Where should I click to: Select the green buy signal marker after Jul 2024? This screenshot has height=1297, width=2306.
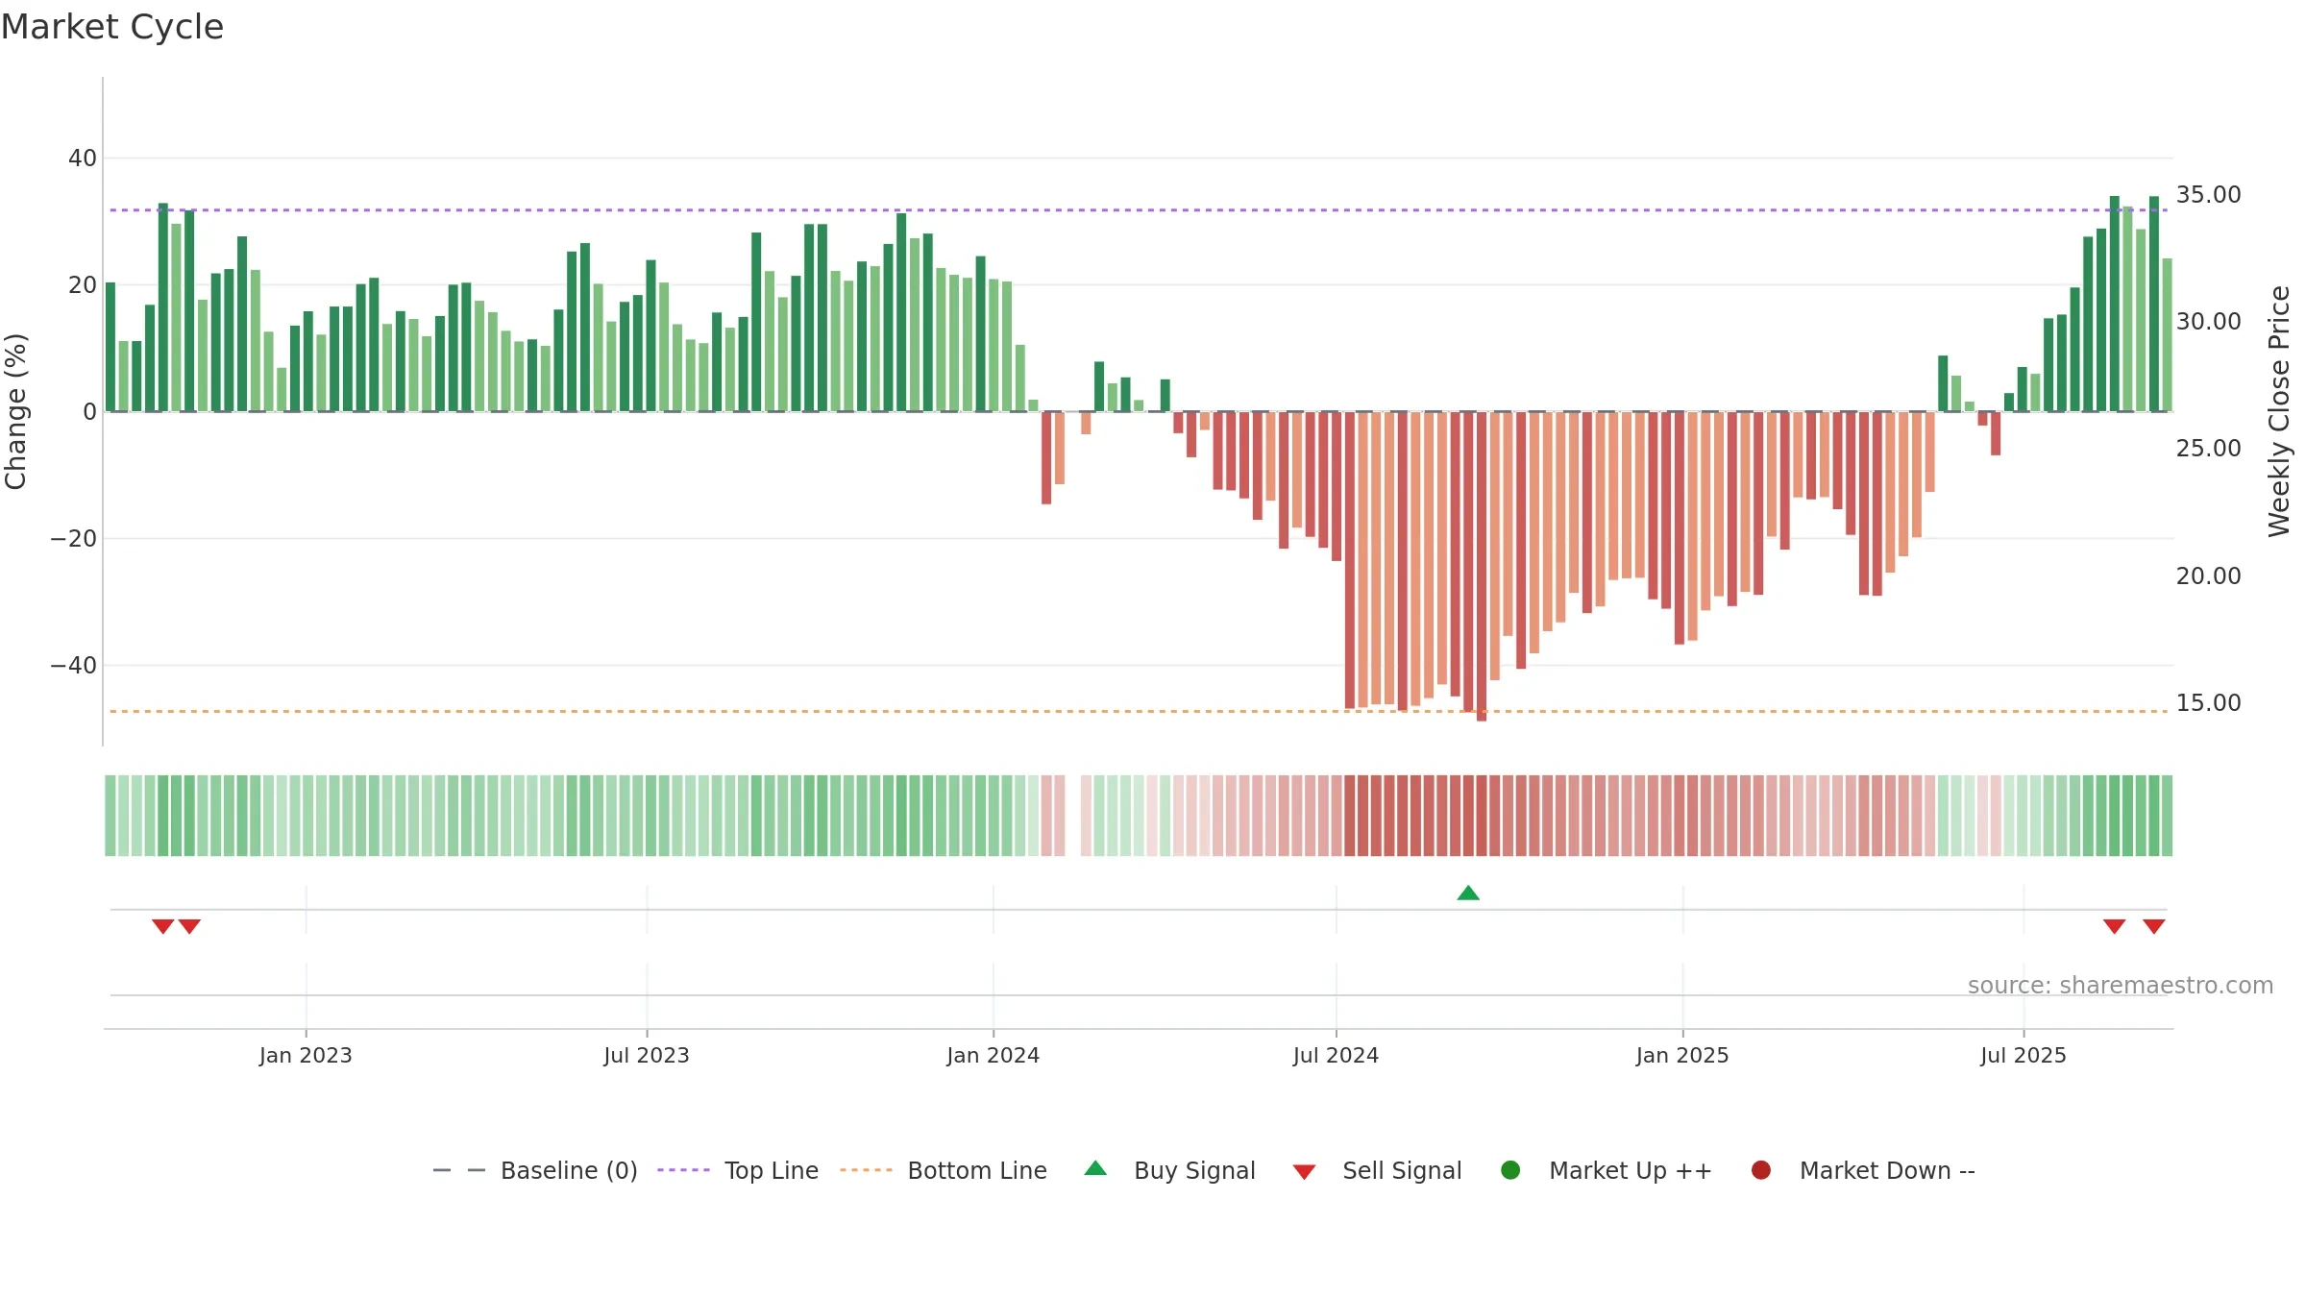(1468, 893)
